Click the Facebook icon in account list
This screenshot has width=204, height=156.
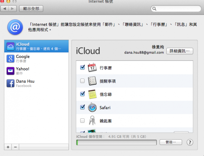pos(11,83)
